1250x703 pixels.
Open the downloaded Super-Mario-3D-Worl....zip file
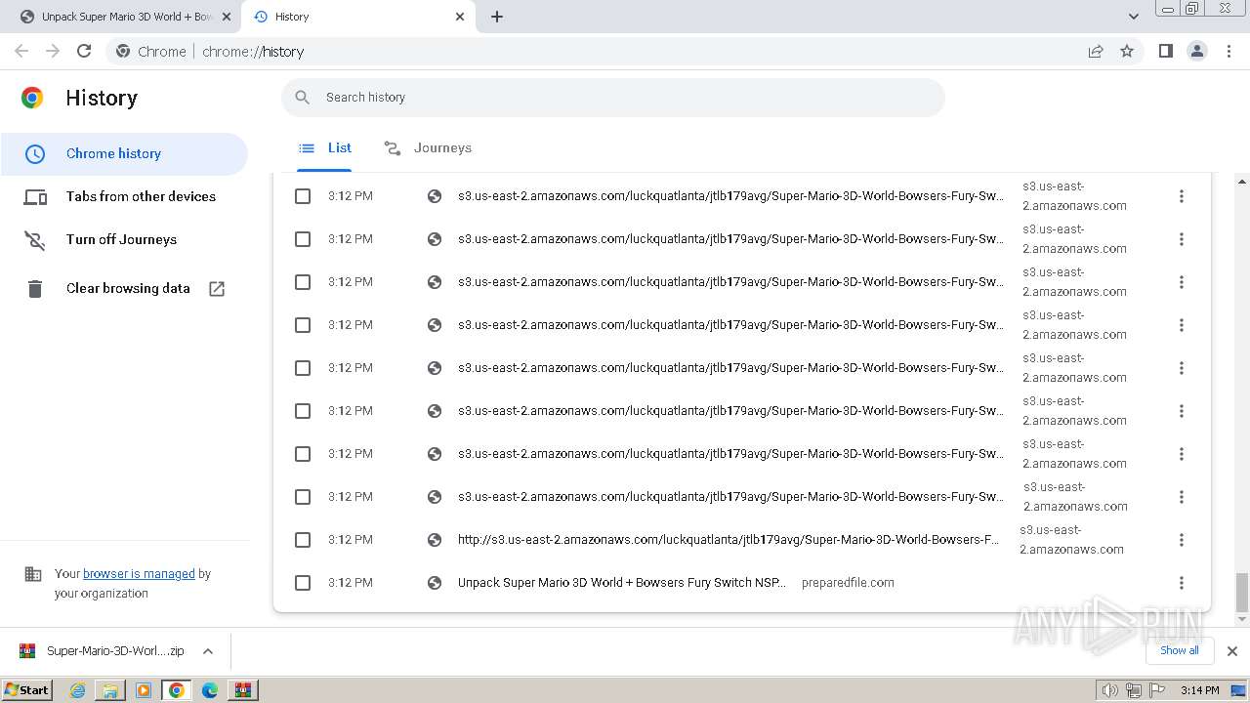103,650
